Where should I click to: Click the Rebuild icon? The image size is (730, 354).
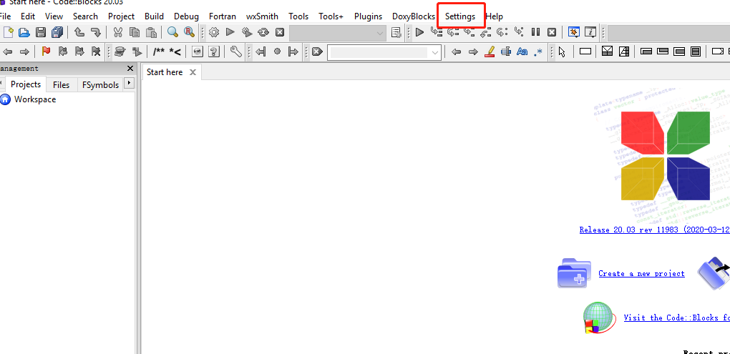[263, 32]
